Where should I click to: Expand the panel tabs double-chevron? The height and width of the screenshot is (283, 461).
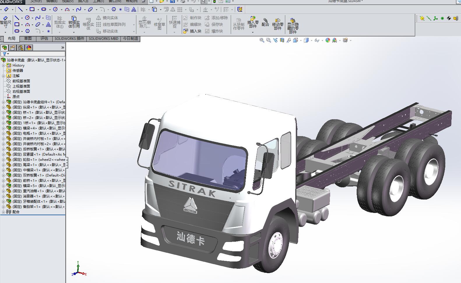62,48
